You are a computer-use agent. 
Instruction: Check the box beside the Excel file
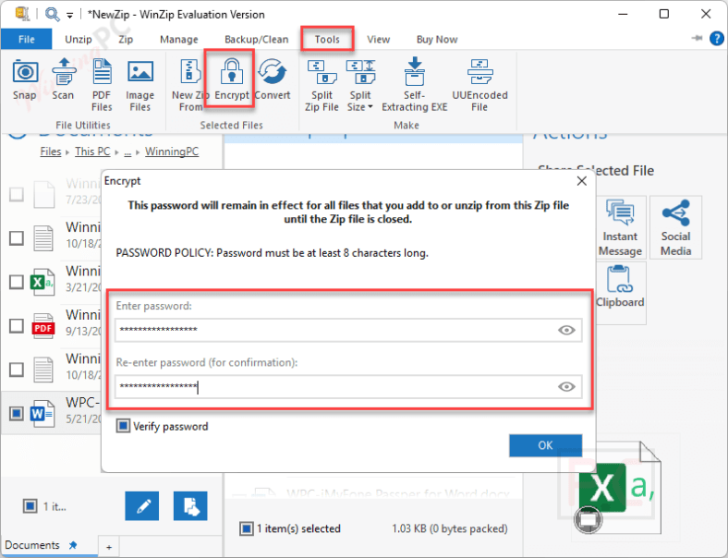tap(17, 282)
